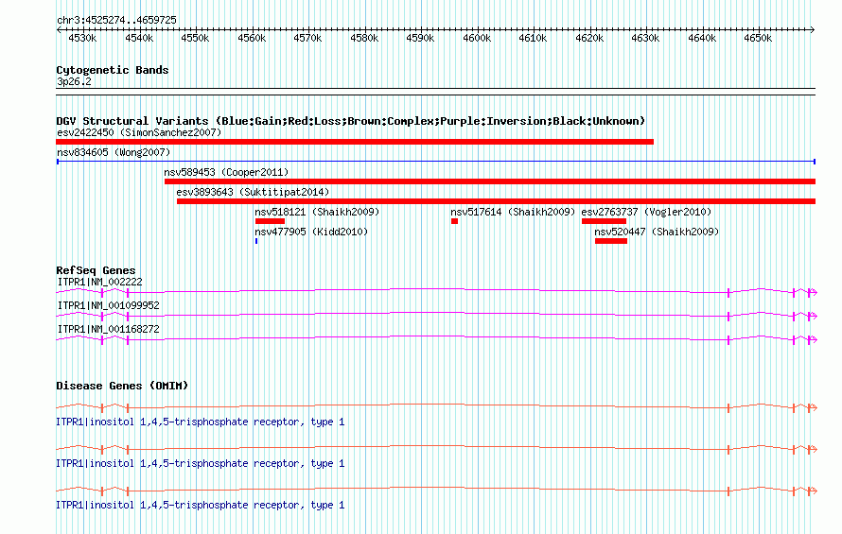Click the red bar under nsv518121
Image resolution: width=842 pixels, height=534 pixels.
271,221
